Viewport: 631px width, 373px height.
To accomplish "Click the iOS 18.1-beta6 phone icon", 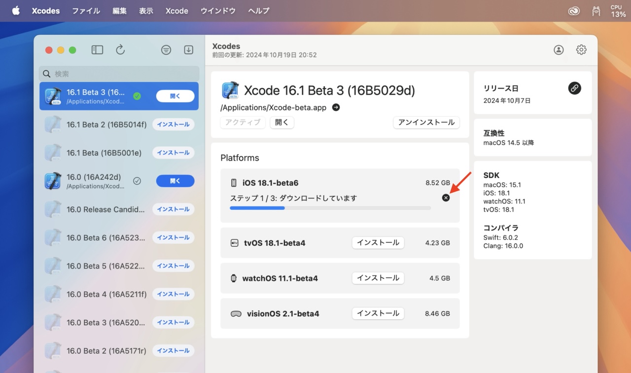I will pyautogui.click(x=234, y=183).
